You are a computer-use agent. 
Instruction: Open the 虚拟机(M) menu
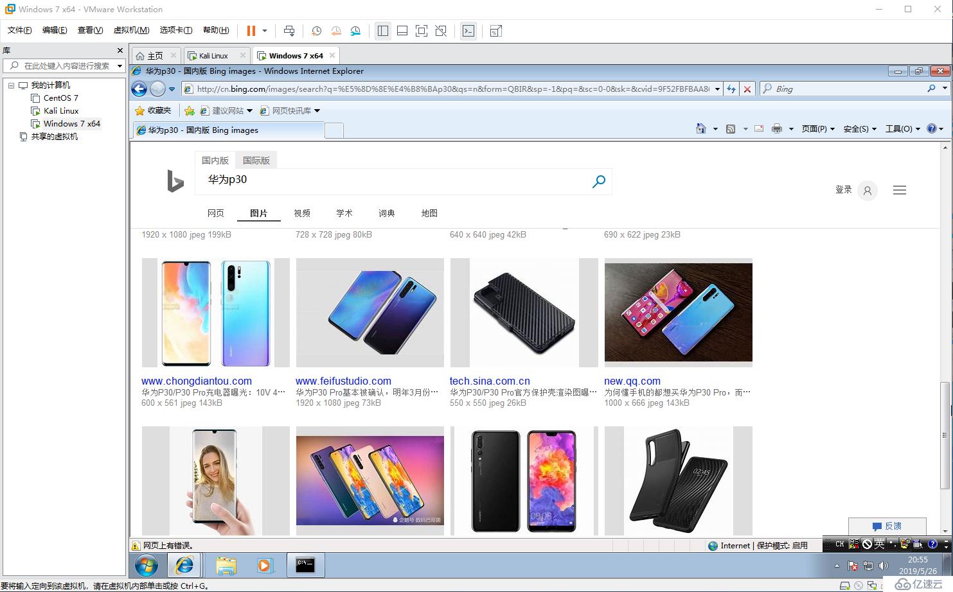point(131,30)
